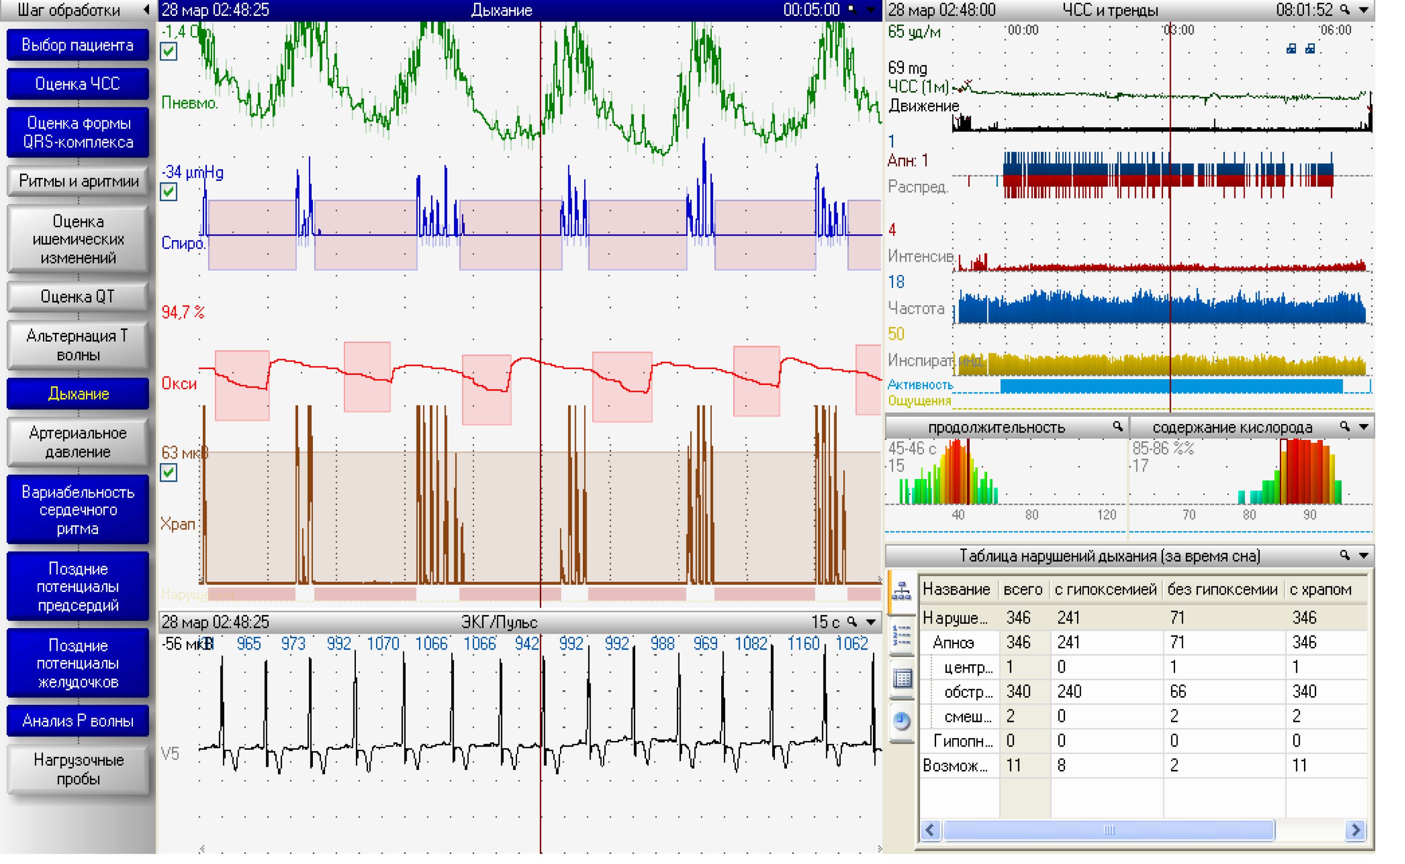
Task: Toggle the Храп channel checkbox
Action: click(x=168, y=473)
